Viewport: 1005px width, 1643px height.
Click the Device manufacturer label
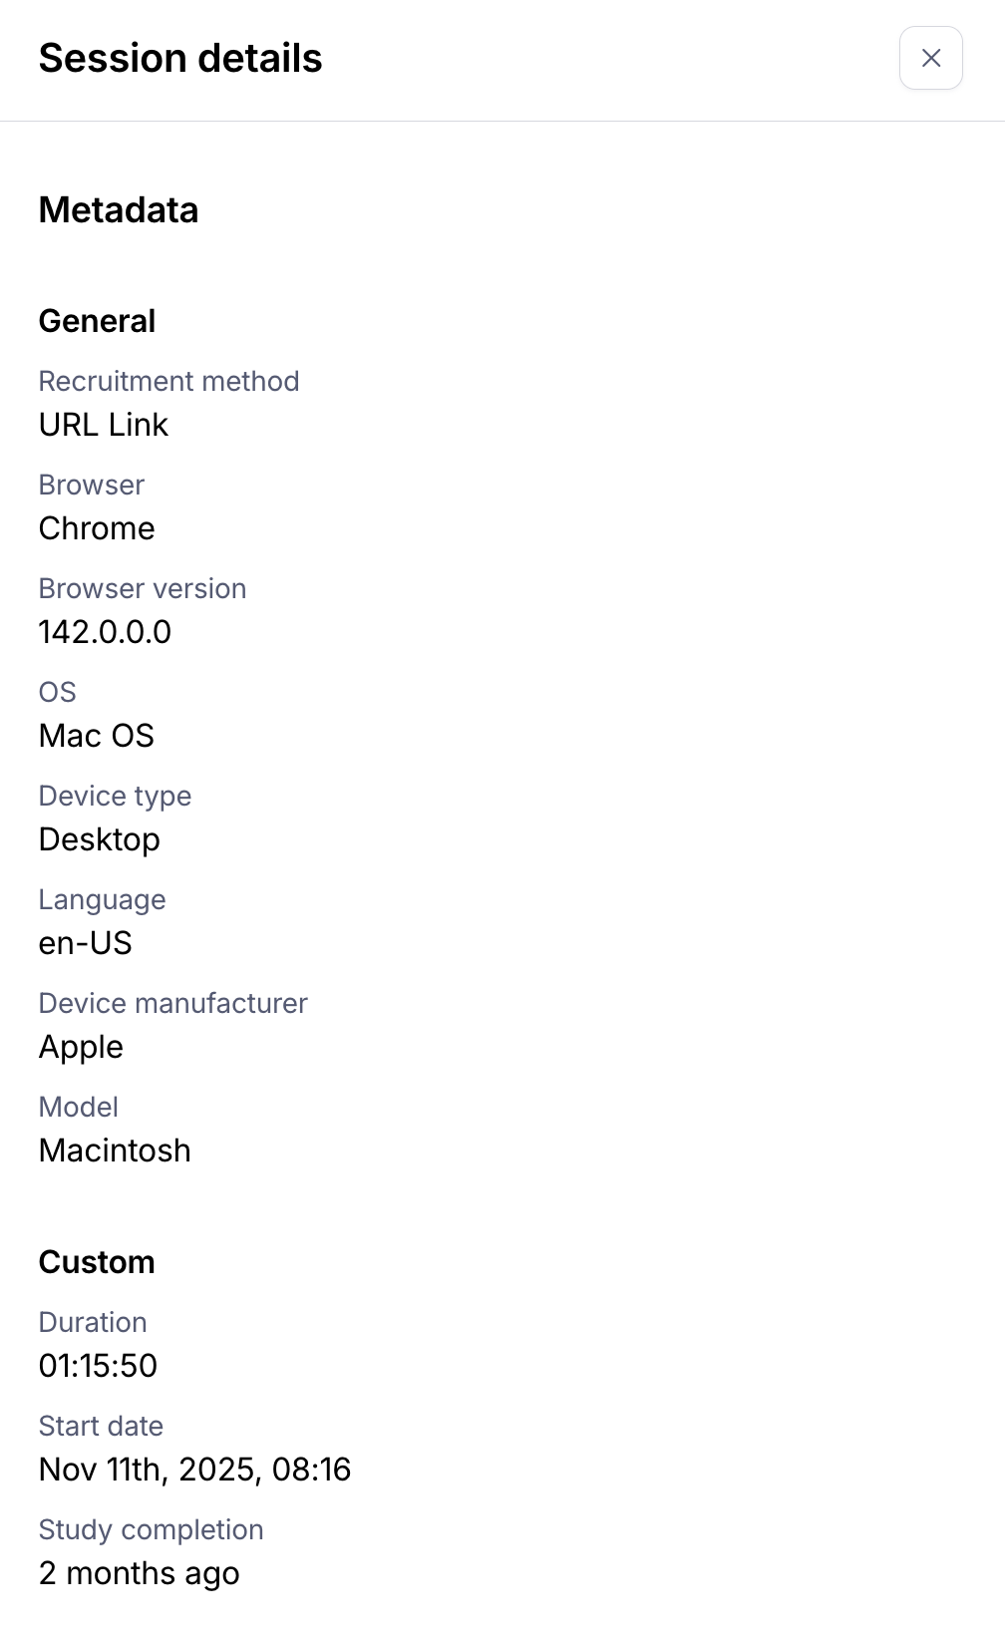tap(172, 1003)
